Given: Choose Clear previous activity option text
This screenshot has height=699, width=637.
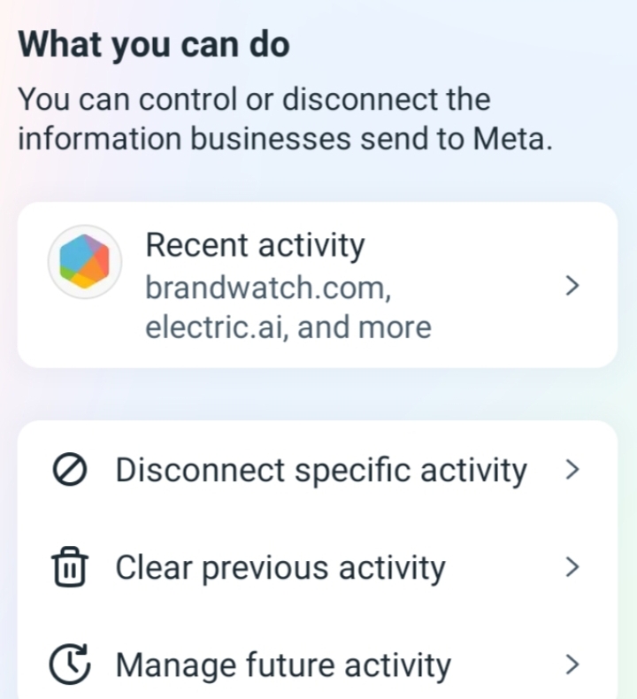Looking at the screenshot, I should [280, 567].
